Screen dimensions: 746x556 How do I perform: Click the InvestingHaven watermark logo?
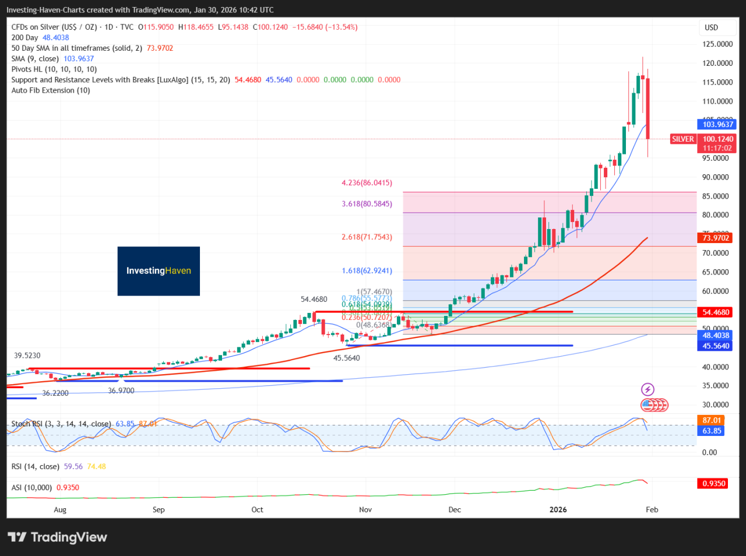(x=159, y=271)
